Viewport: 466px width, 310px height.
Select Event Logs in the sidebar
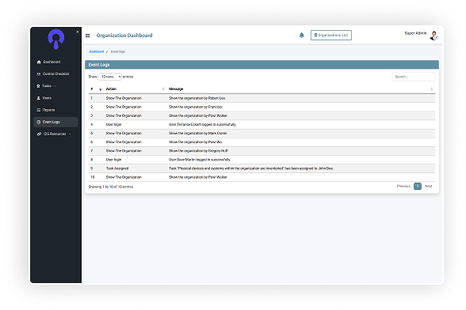pos(55,122)
